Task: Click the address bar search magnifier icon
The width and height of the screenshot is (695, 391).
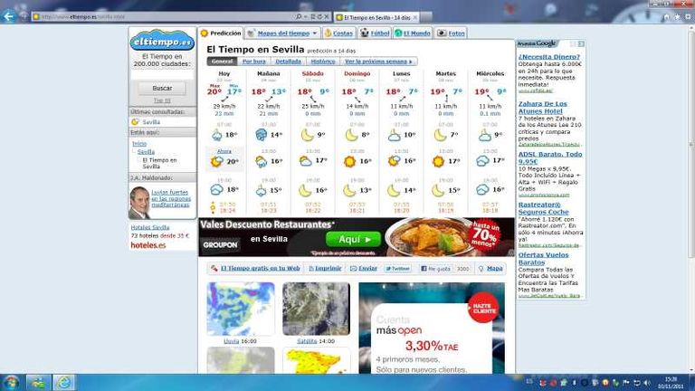Action: 299,17
